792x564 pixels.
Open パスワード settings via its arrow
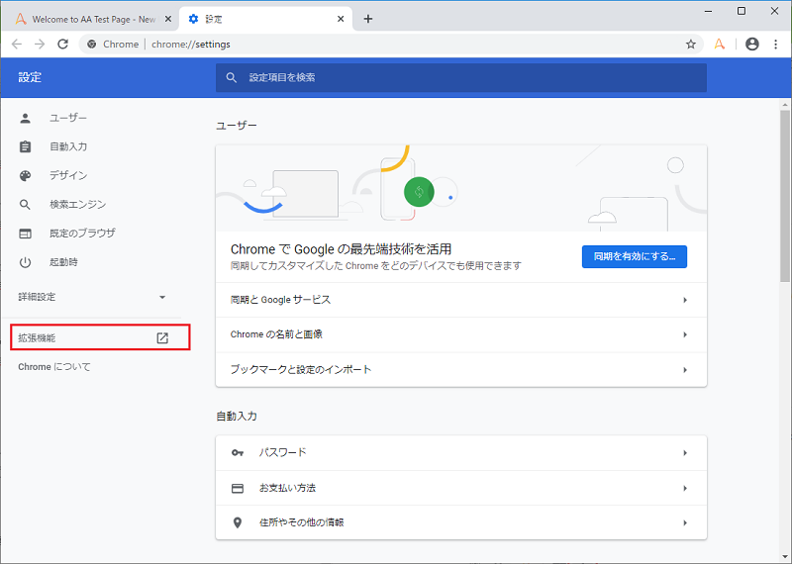click(x=685, y=453)
